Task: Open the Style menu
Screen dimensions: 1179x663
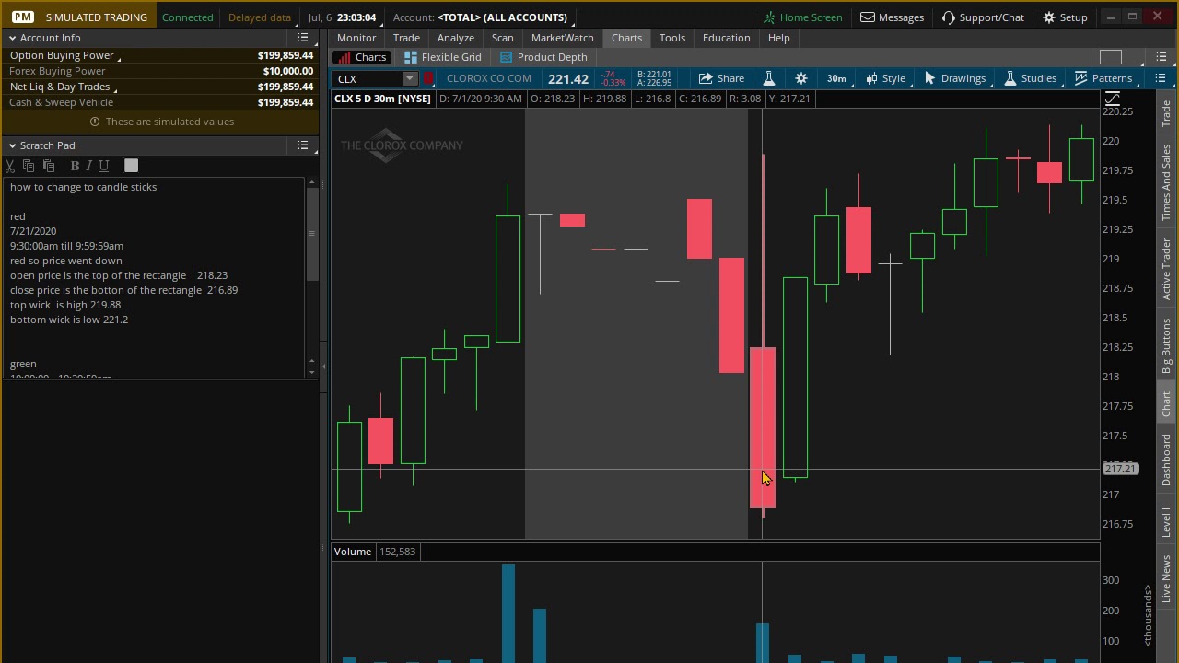Action: tap(886, 78)
